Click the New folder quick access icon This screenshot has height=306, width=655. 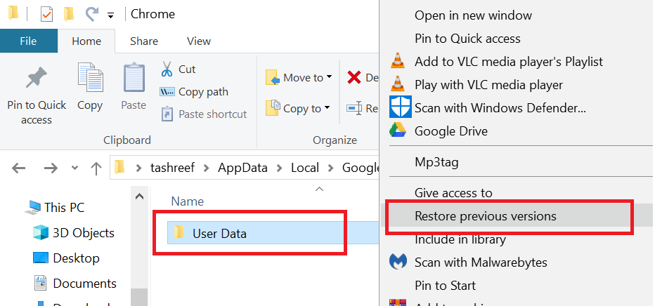point(69,14)
